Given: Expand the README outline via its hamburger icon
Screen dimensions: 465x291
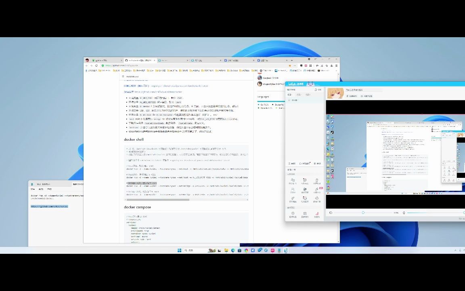Looking at the screenshot, I should pos(123,76).
